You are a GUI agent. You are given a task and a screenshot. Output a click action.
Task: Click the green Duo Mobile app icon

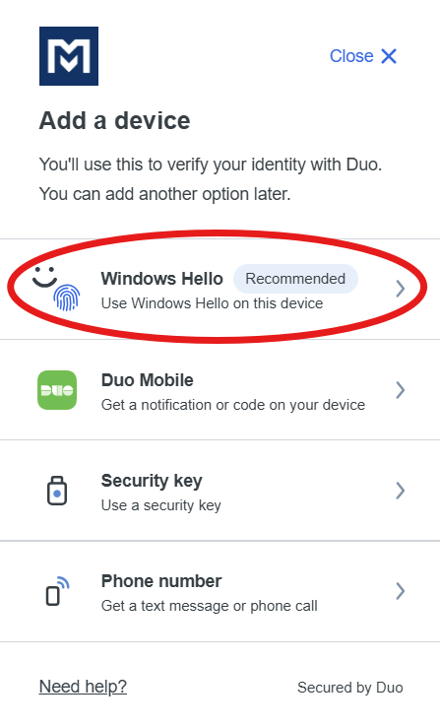pos(57,390)
